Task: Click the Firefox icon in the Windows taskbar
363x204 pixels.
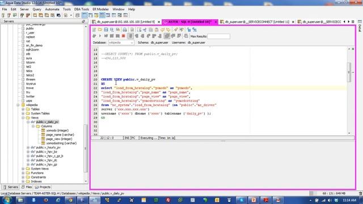Action: [46, 200]
